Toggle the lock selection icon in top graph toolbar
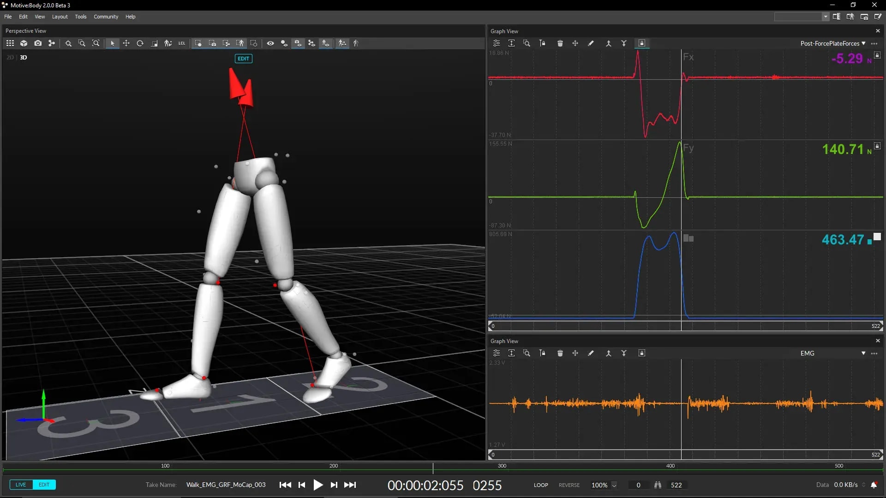886x498 pixels. pyautogui.click(x=641, y=43)
